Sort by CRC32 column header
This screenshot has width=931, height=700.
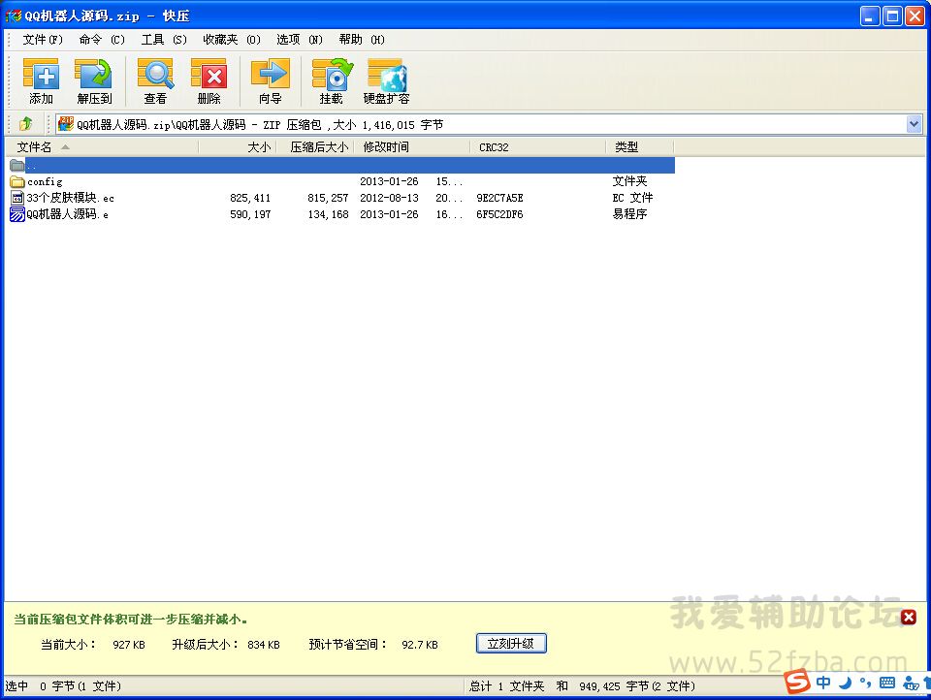[538, 146]
